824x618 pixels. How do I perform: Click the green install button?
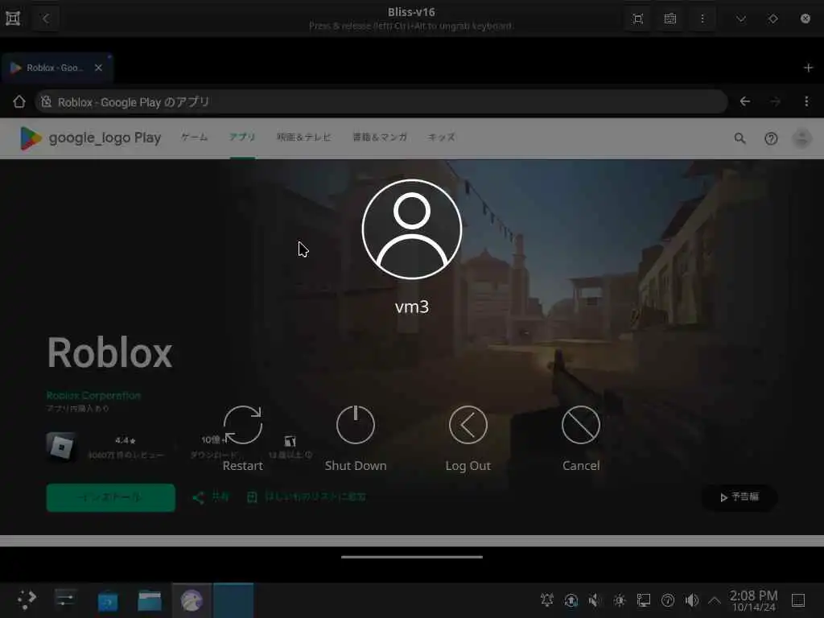pyautogui.click(x=111, y=497)
